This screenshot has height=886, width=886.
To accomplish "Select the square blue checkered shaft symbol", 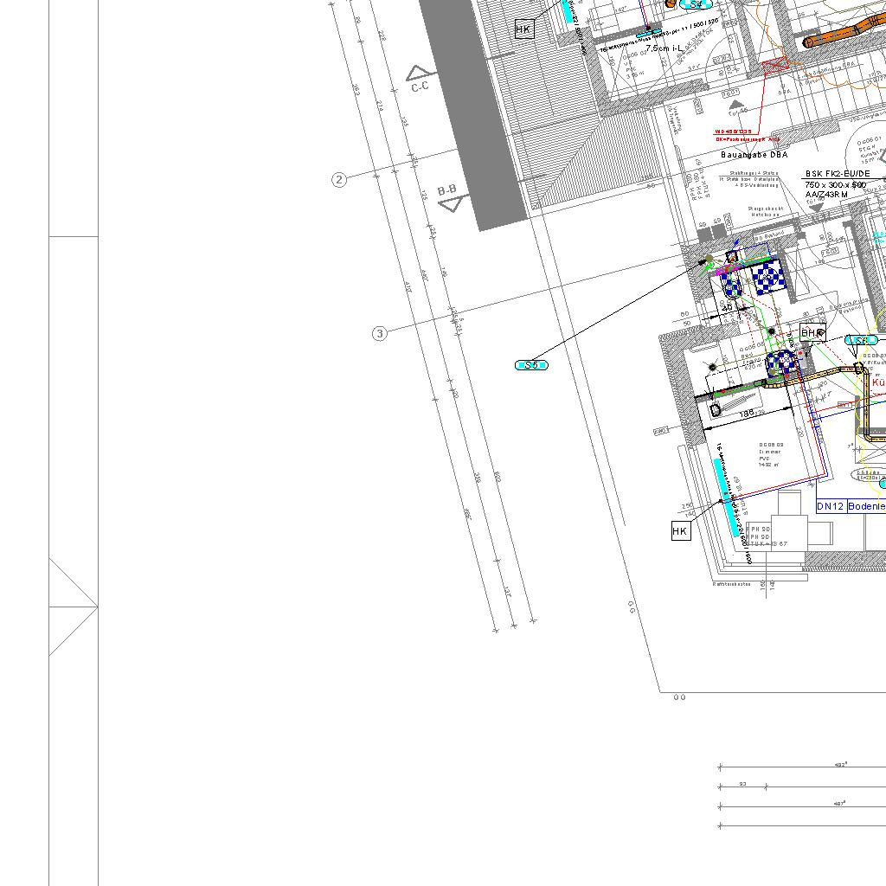I will point(768,277).
